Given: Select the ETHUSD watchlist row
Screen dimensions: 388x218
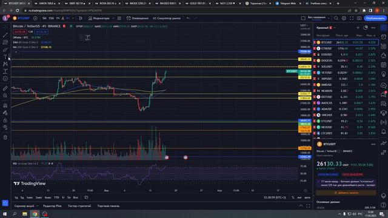Looking at the screenshot, I should point(346,48).
